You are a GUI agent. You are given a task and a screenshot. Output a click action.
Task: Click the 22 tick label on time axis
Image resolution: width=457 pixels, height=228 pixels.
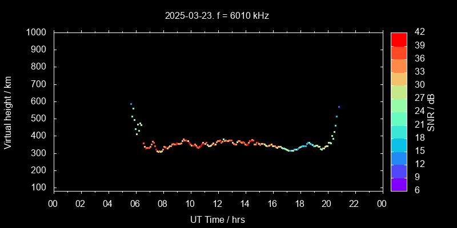(x=354, y=203)
